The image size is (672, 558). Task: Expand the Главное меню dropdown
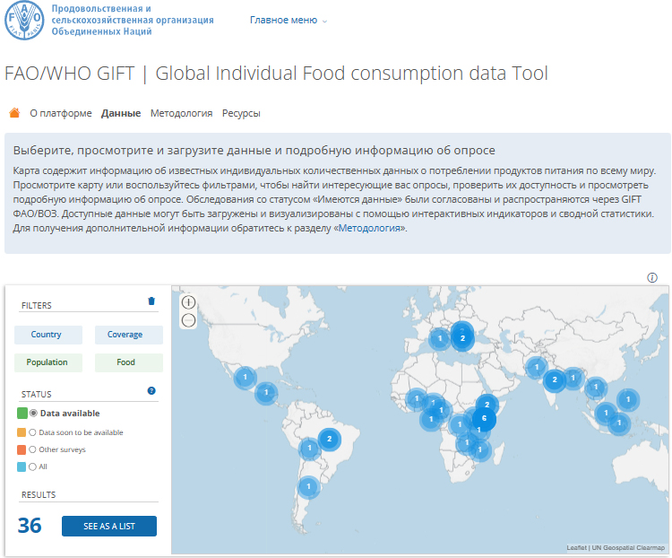click(x=289, y=20)
